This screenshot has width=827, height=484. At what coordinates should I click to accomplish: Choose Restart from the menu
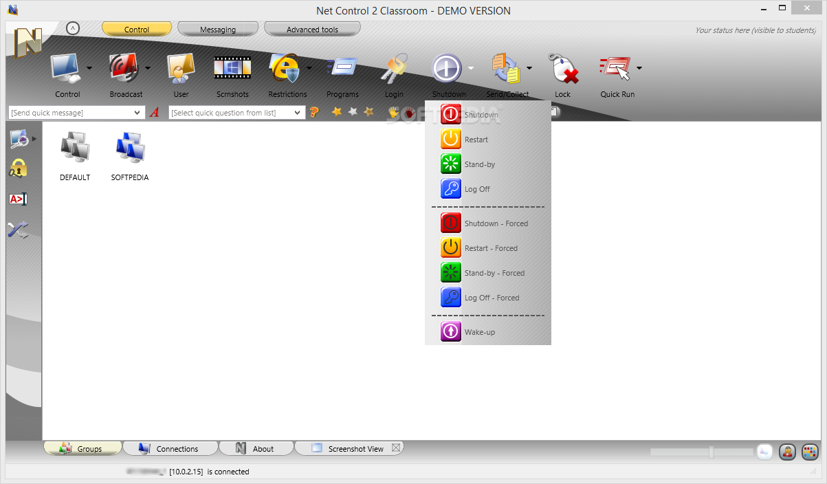click(488, 140)
